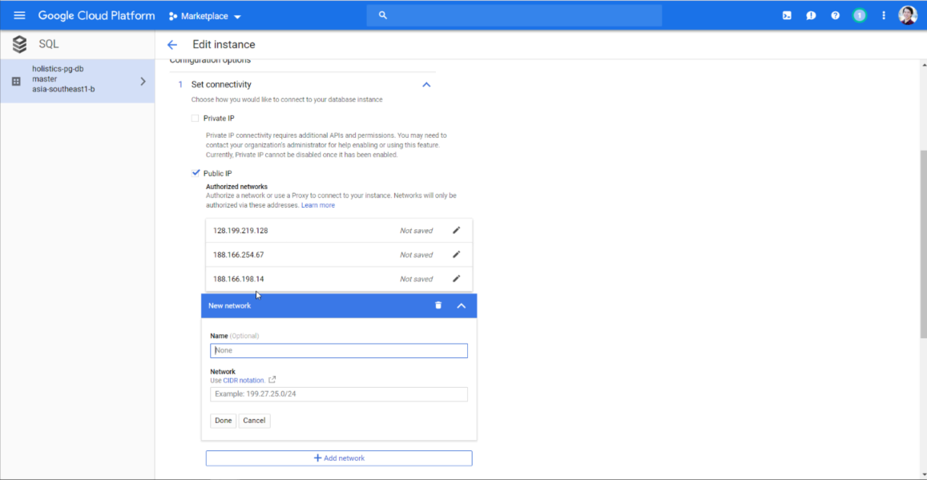Click the Done button

coord(224,421)
